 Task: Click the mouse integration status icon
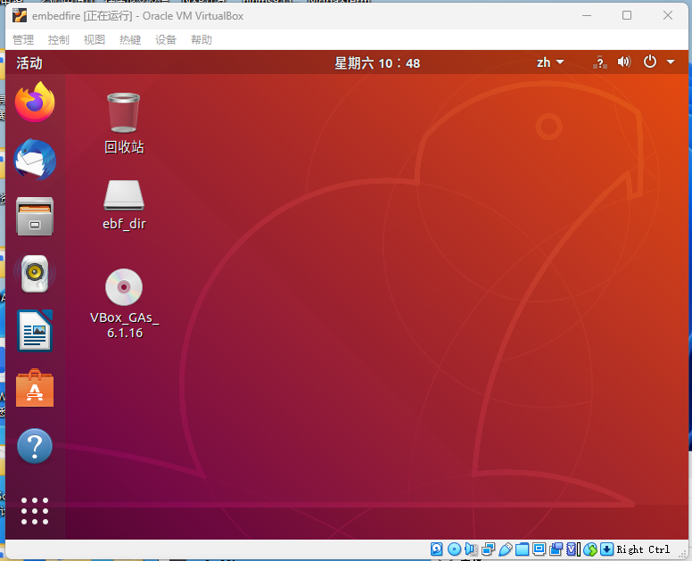590,549
